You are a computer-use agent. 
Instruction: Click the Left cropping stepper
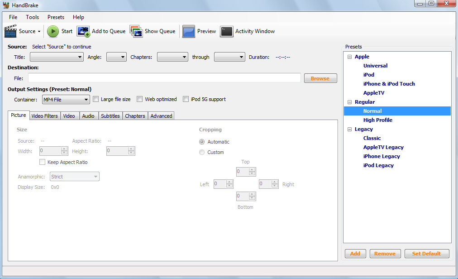[x=224, y=184]
